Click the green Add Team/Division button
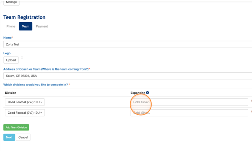This screenshot has height=151, width=252. [x=16, y=128]
